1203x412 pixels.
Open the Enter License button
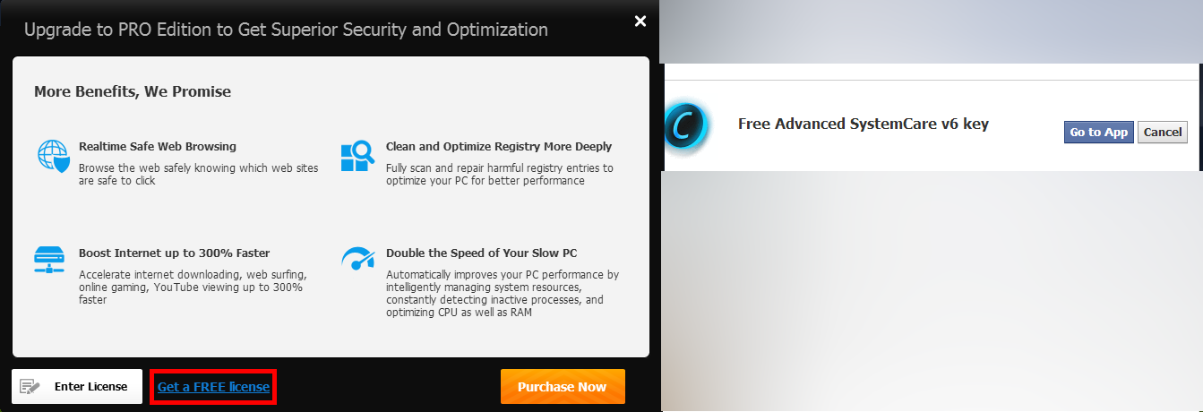(77, 387)
